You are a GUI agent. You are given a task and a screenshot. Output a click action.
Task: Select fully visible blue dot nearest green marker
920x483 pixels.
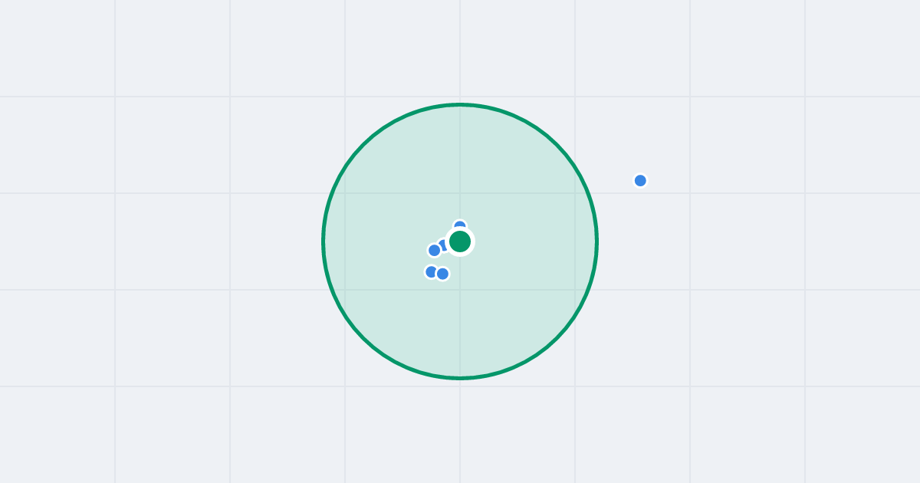point(434,250)
